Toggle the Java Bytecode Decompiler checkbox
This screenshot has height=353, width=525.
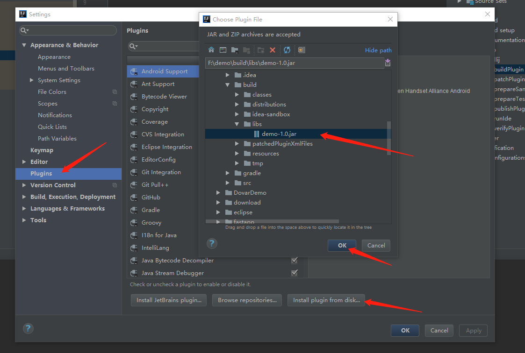(295, 260)
